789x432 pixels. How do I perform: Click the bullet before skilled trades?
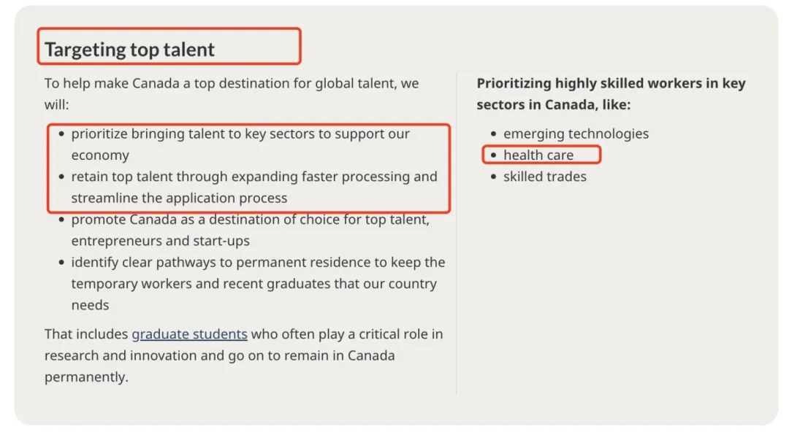(x=494, y=177)
